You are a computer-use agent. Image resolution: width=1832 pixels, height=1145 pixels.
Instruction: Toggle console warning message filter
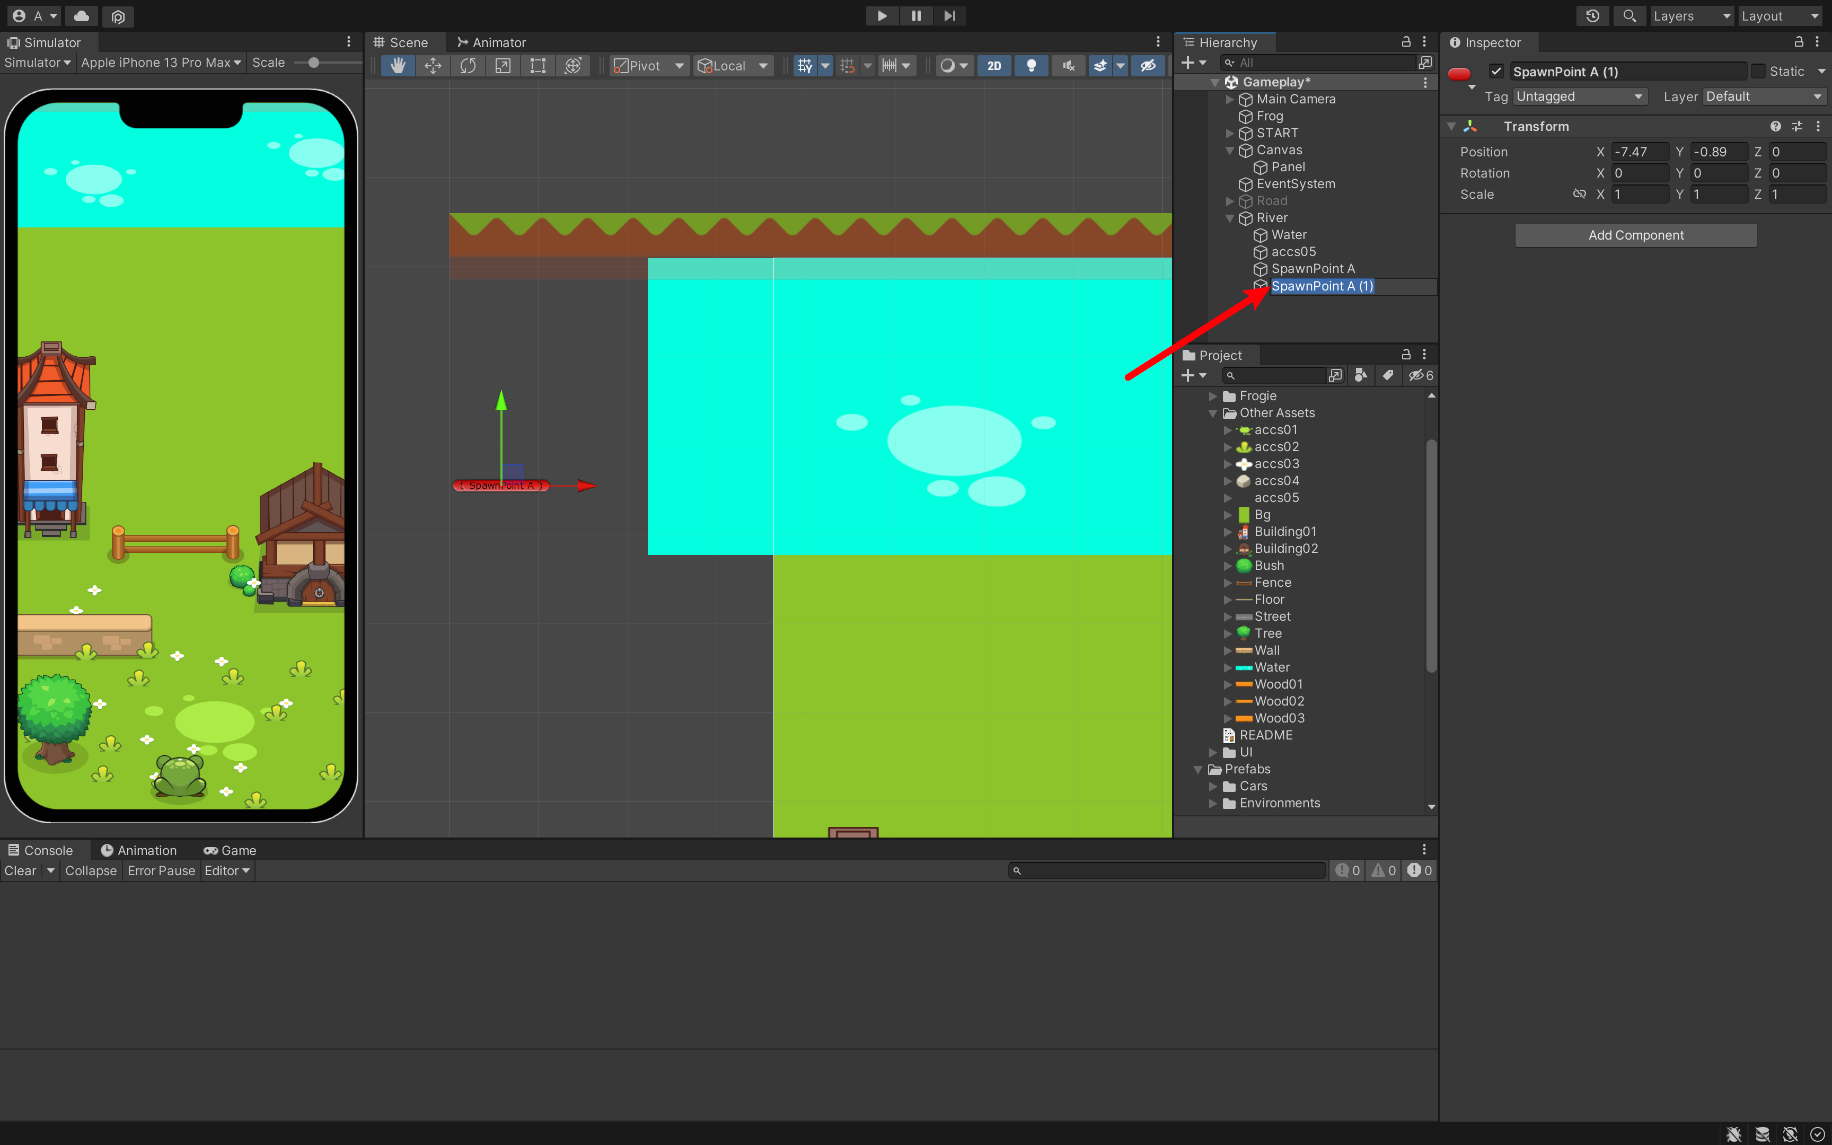coord(1384,871)
